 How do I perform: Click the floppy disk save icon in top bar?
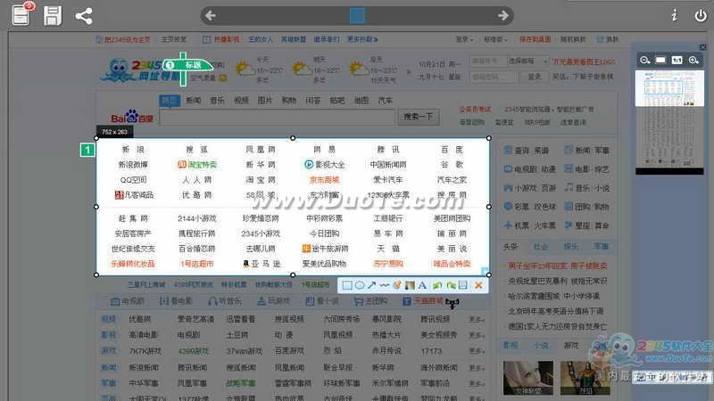53,15
